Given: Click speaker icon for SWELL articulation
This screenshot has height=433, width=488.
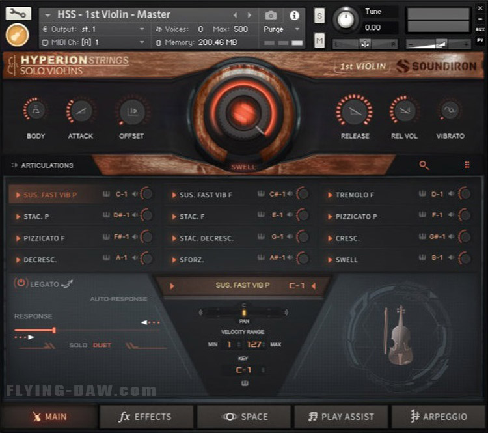Looking at the screenshot, I should click(452, 257).
